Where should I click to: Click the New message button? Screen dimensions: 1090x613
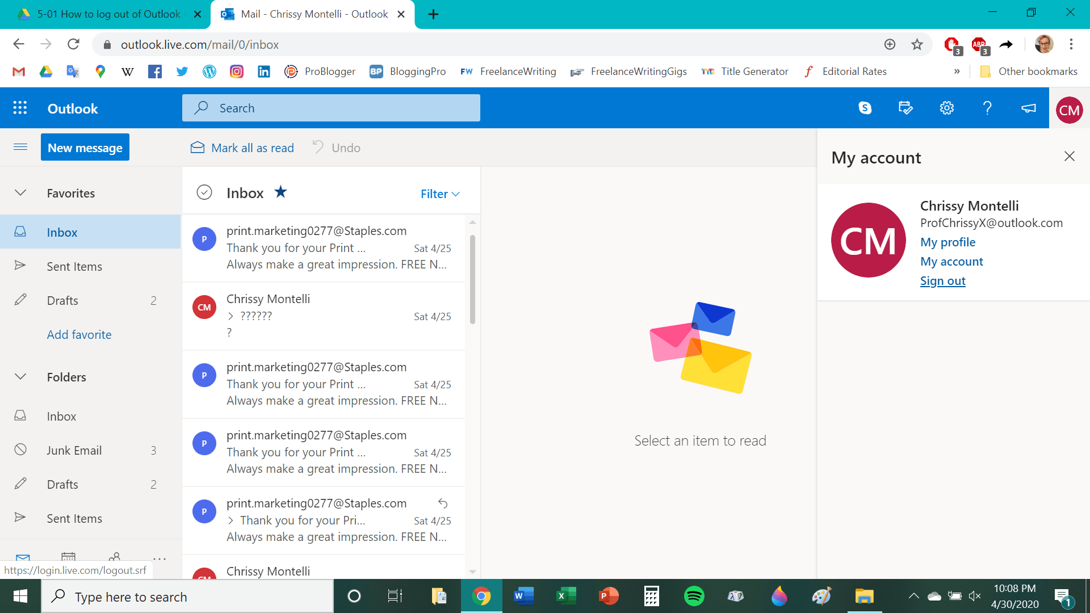coord(85,148)
